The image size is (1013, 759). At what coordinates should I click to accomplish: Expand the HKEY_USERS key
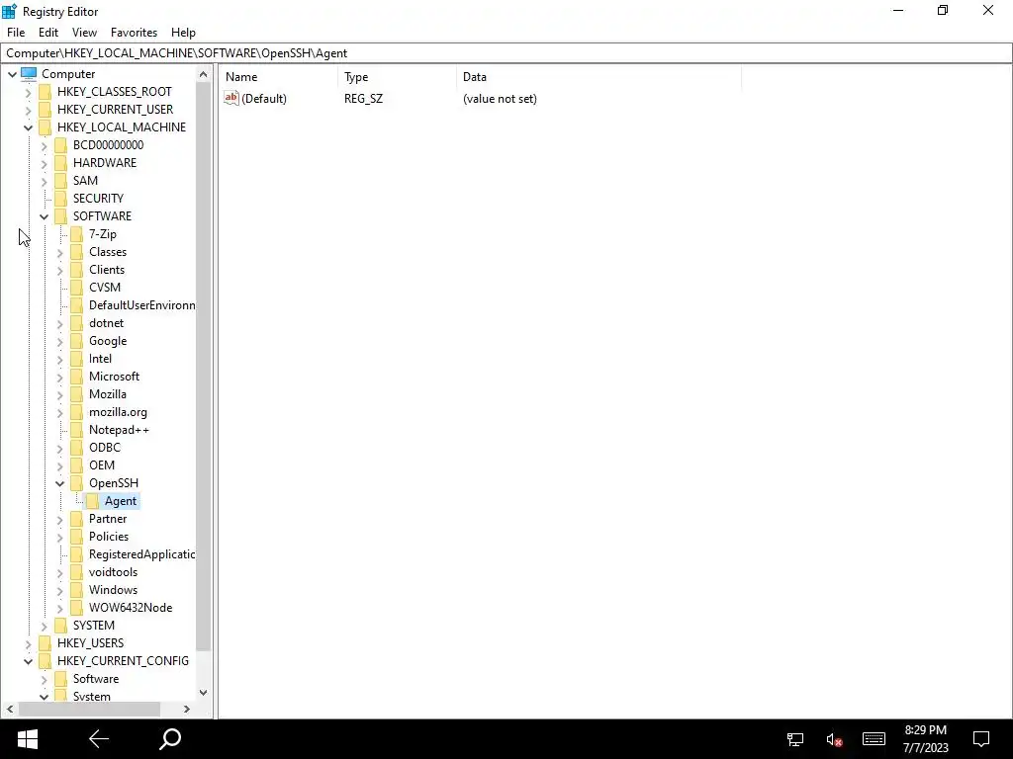(28, 643)
